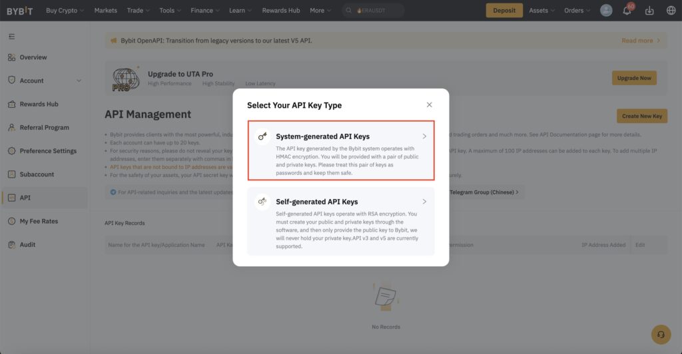The image size is (682, 354).
Task: Click the System-generated key icon
Action: (x=262, y=136)
